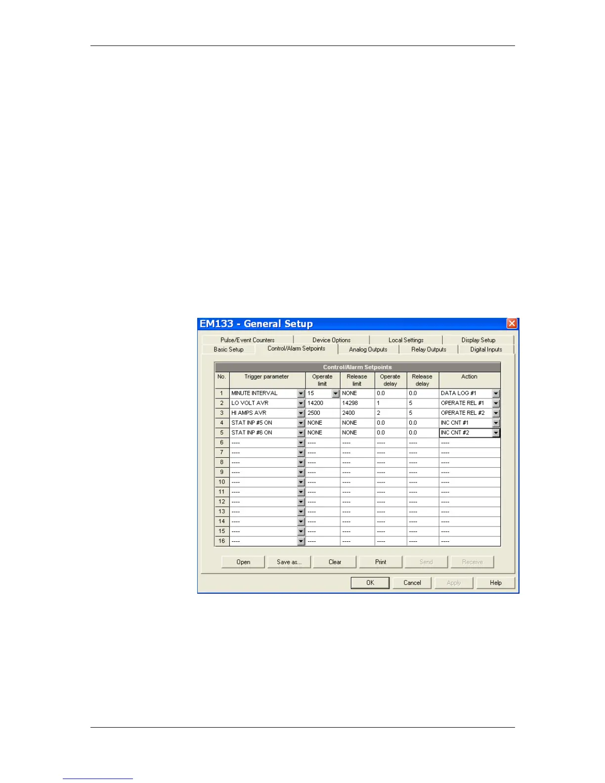Open the Basic Setup tab
Screen dimensions: 605x783
coord(228,349)
